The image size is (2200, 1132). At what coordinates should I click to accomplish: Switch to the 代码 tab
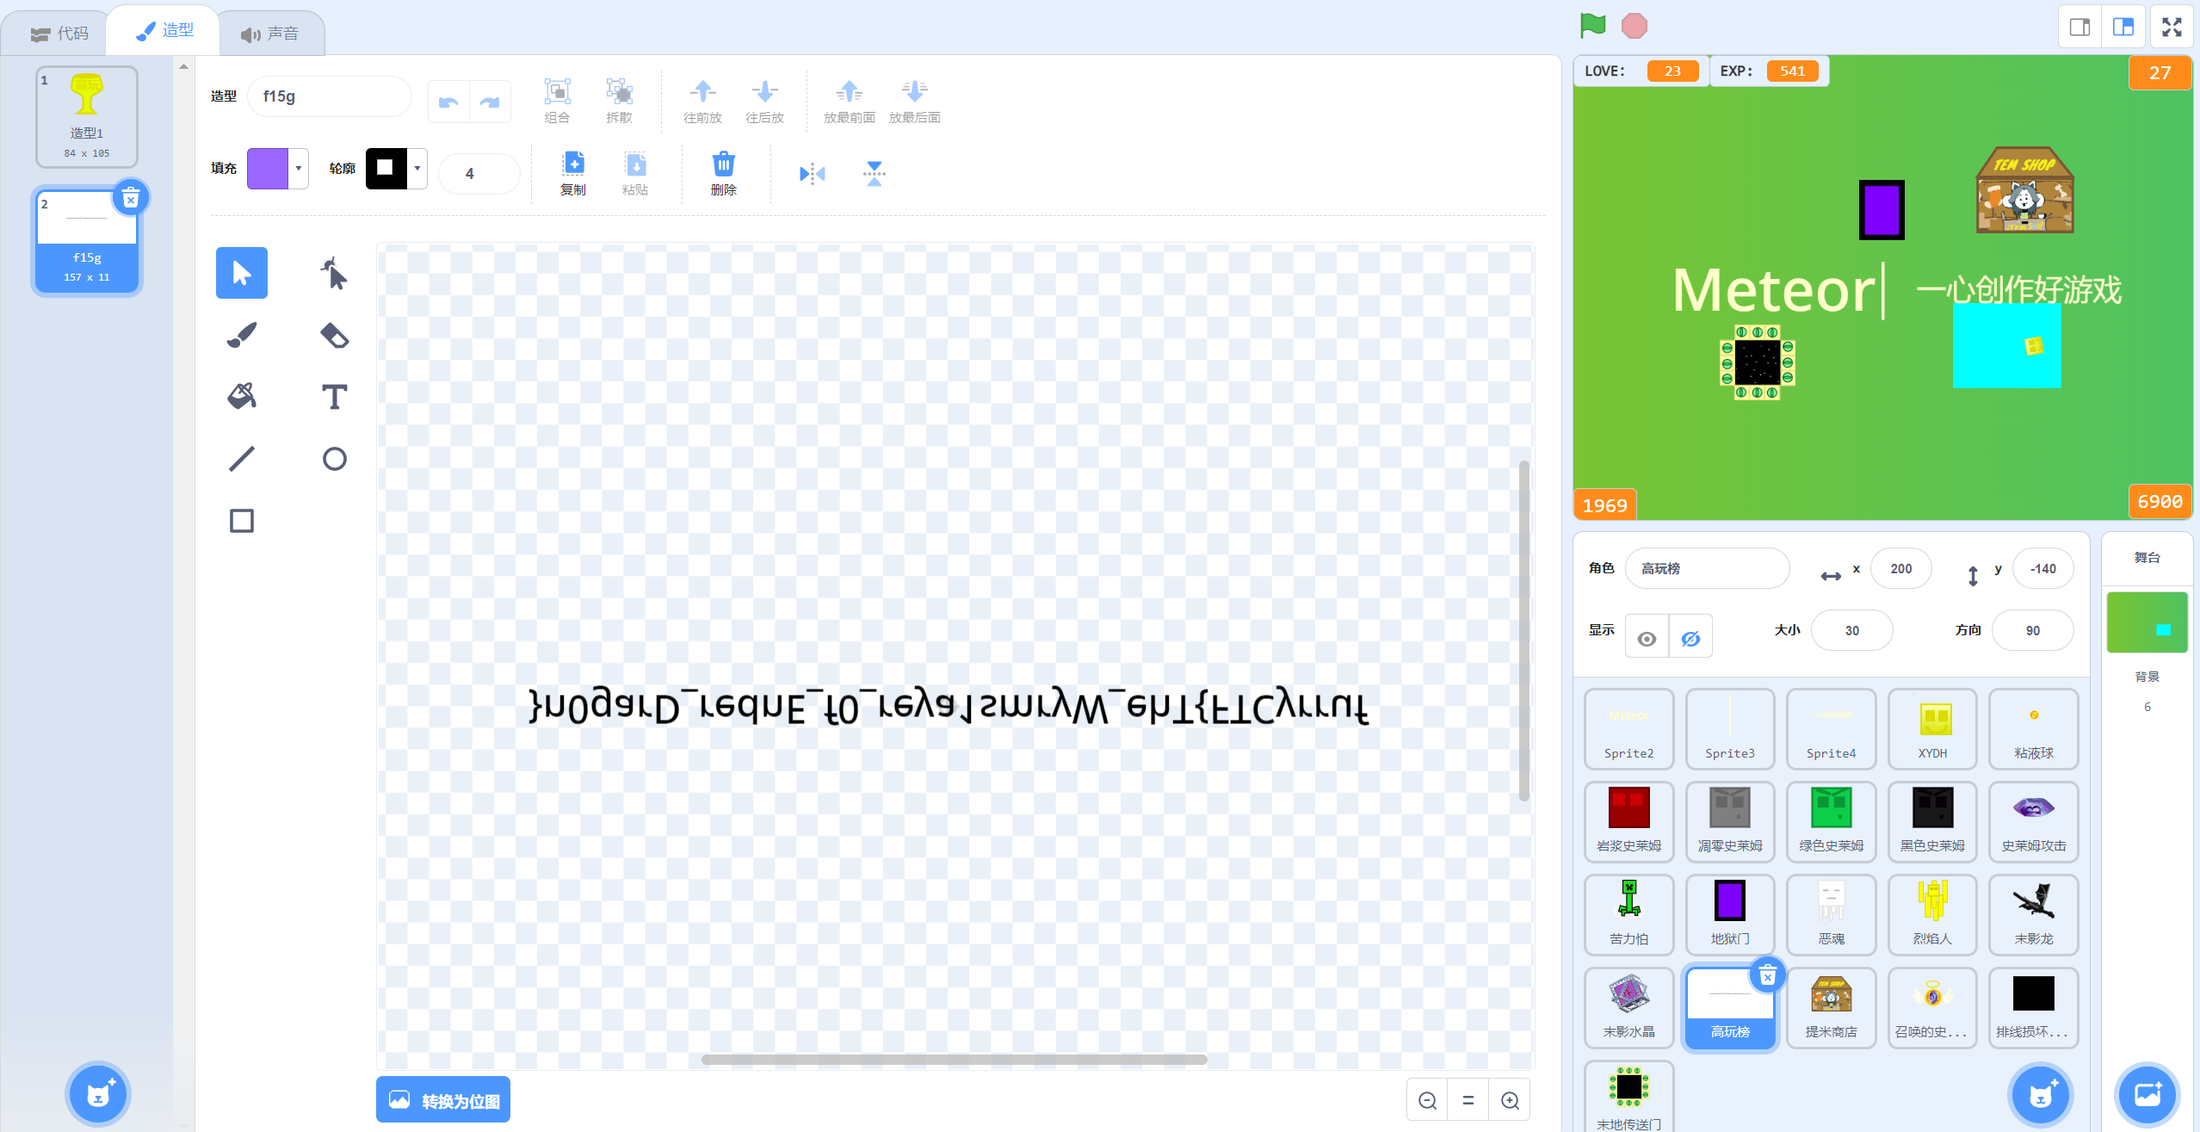[59, 34]
